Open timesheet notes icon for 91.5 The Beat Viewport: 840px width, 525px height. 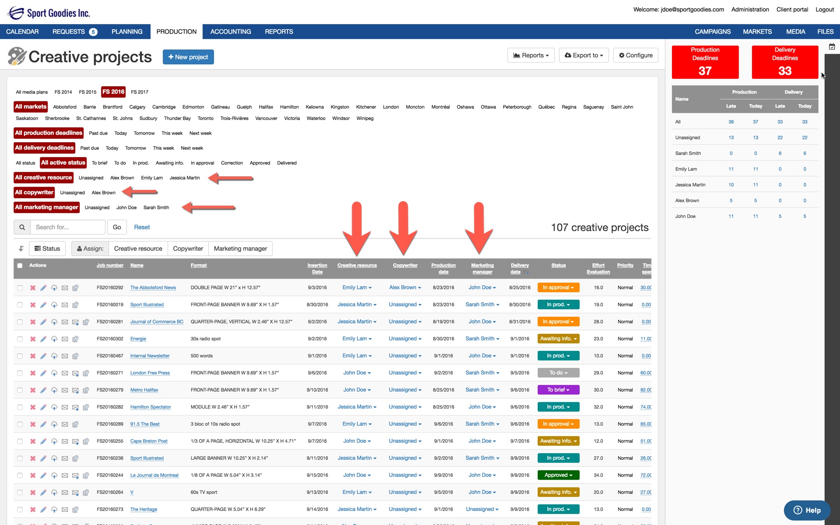click(x=75, y=424)
